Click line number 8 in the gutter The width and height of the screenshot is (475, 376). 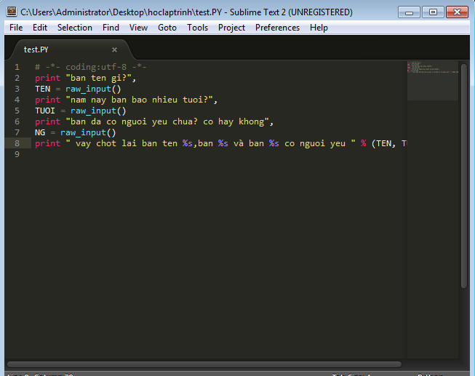(x=17, y=143)
